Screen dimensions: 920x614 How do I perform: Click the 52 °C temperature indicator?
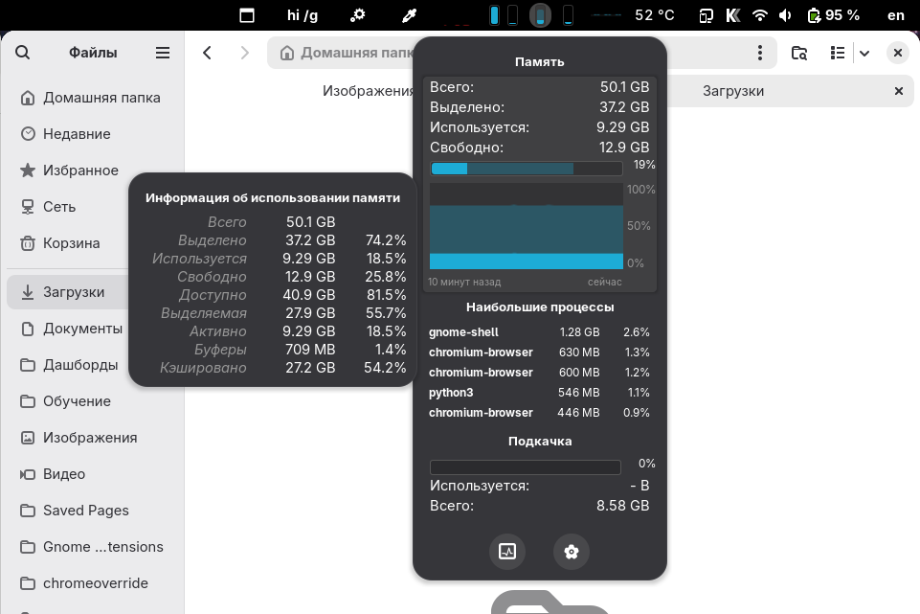(654, 15)
